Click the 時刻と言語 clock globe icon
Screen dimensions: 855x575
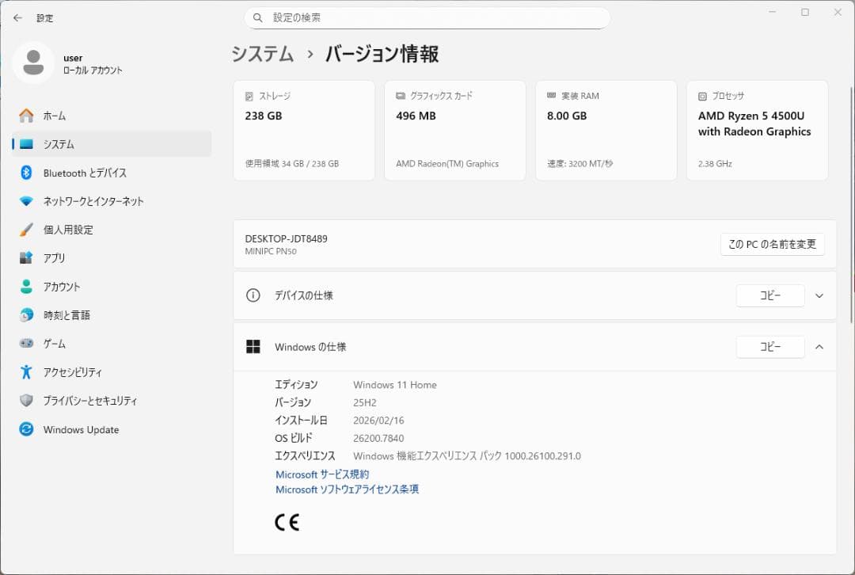pyautogui.click(x=26, y=314)
